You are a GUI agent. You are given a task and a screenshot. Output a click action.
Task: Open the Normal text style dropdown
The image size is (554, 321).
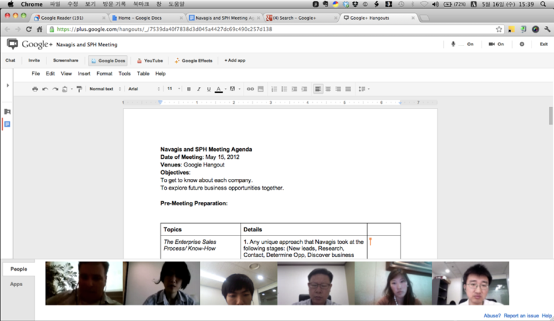click(x=105, y=89)
